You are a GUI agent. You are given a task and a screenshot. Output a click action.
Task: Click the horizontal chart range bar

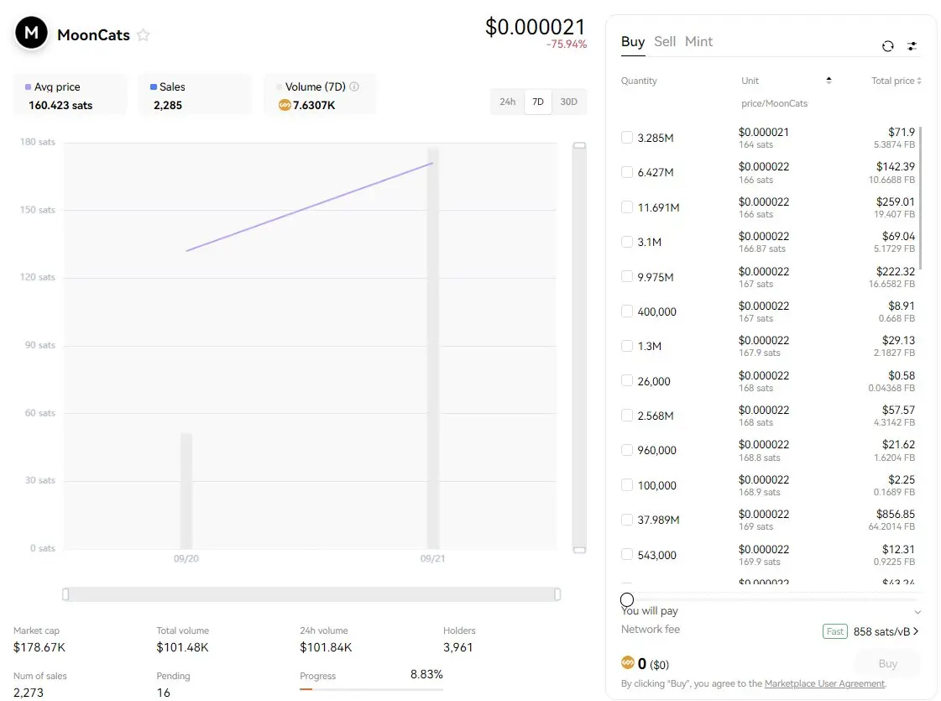coord(311,594)
